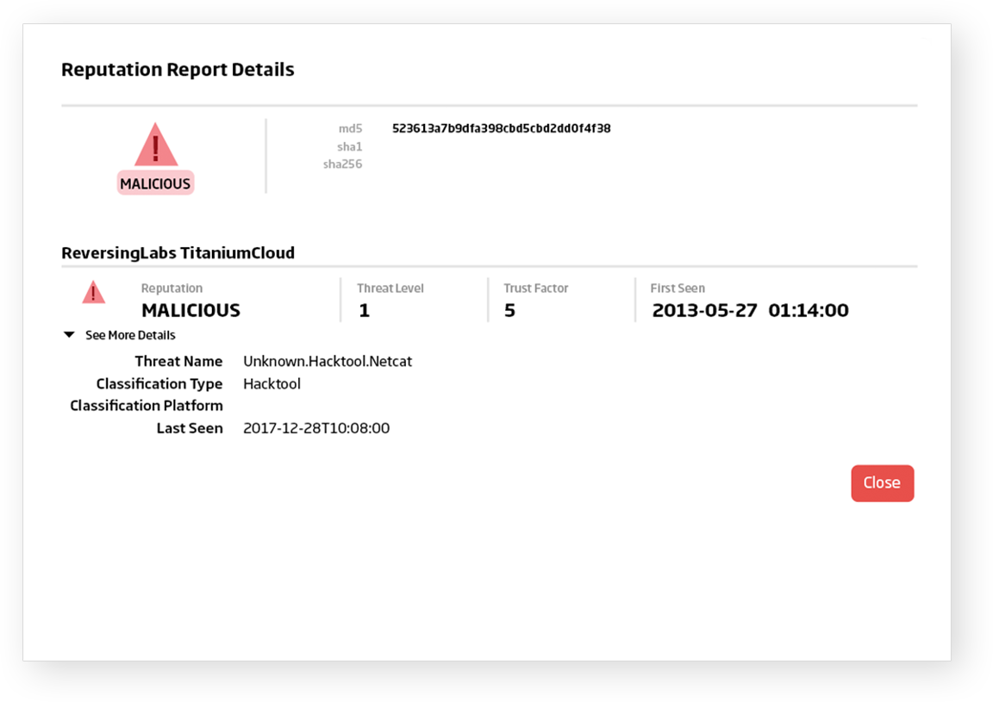
Task: Click the MALICIOUS reputation value
Action: [190, 310]
